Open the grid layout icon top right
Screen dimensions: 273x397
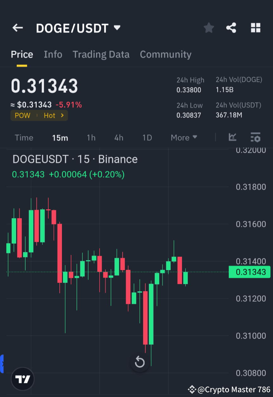[255, 28]
